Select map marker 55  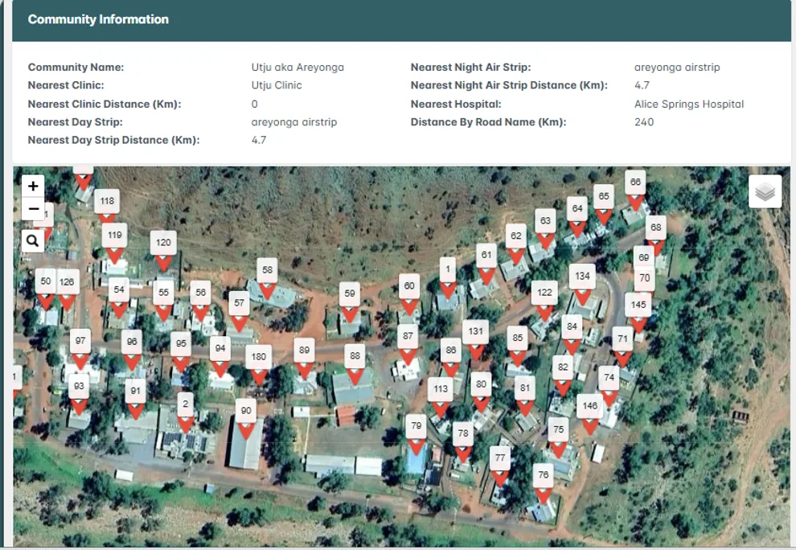click(x=163, y=301)
